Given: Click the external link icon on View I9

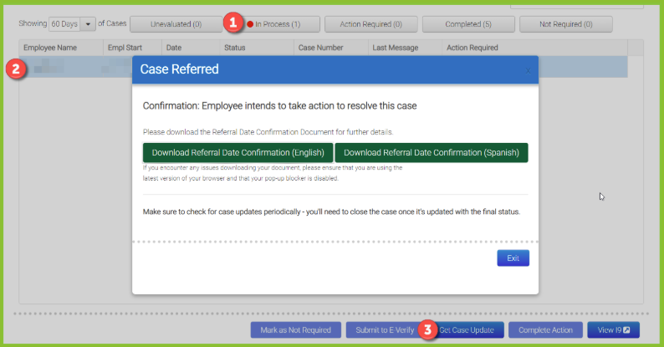Looking at the screenshot, I should click(626, 330).
